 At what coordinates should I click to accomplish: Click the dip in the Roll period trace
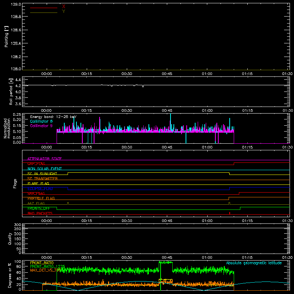tap(143, 86)
